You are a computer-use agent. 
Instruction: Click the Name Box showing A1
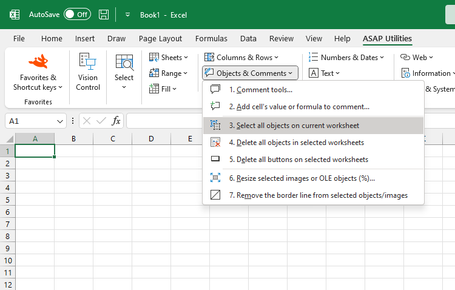click(x=32, y=121)
